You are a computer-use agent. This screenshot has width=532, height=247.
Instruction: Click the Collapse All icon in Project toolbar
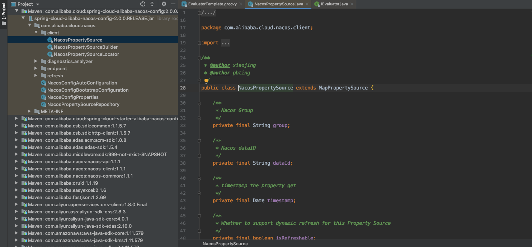pyautogui.click(x=151, y=4)
